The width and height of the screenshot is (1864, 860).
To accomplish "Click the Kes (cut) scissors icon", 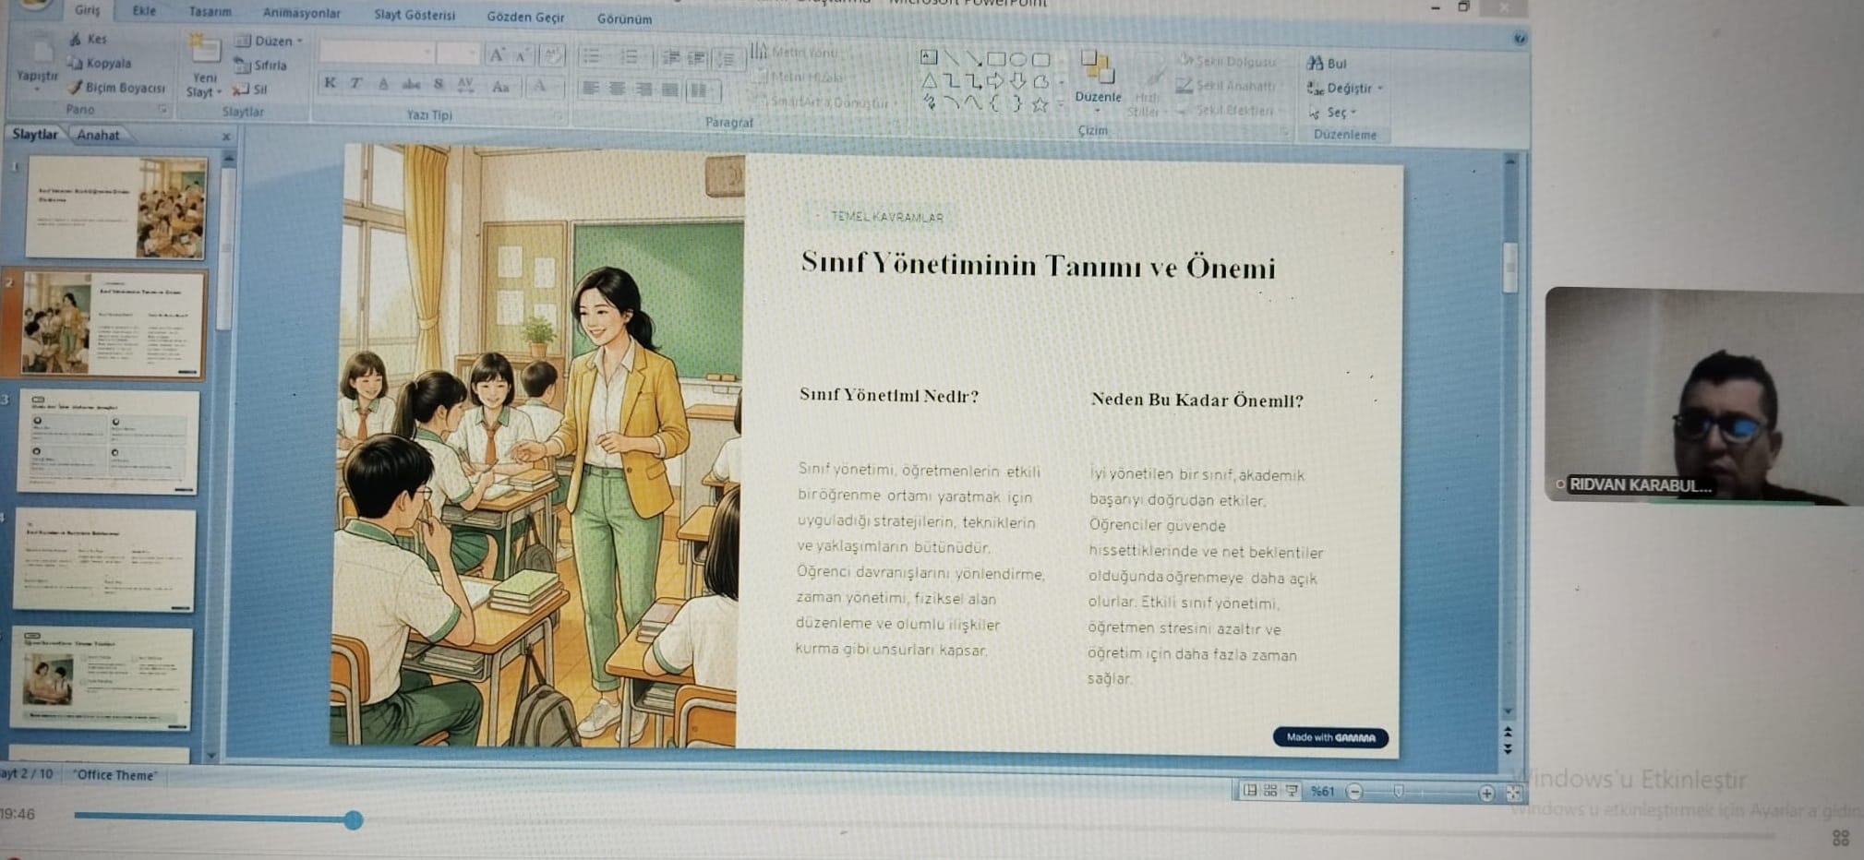I will tap(77, 39).
